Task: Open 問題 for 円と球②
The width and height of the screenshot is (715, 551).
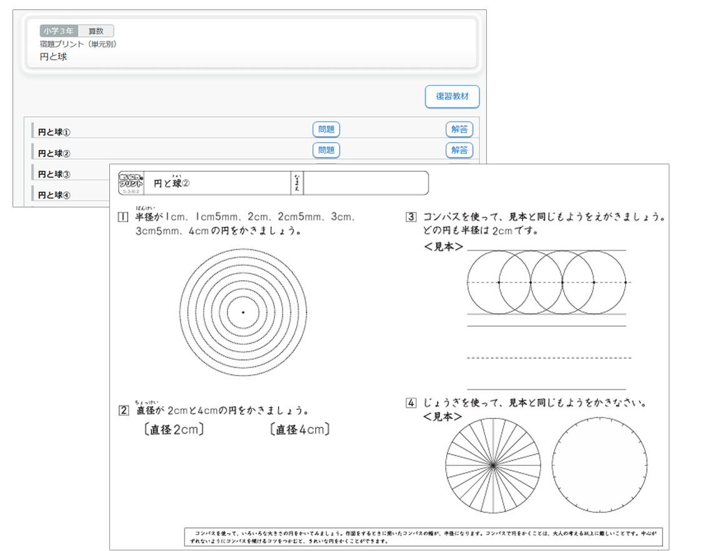Action: click(x=326, y=150)
